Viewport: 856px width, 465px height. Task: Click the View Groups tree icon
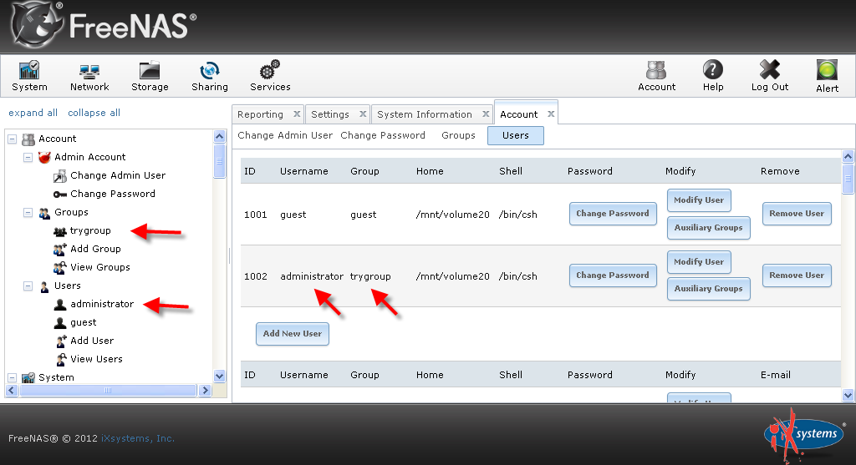pos(60,268)
